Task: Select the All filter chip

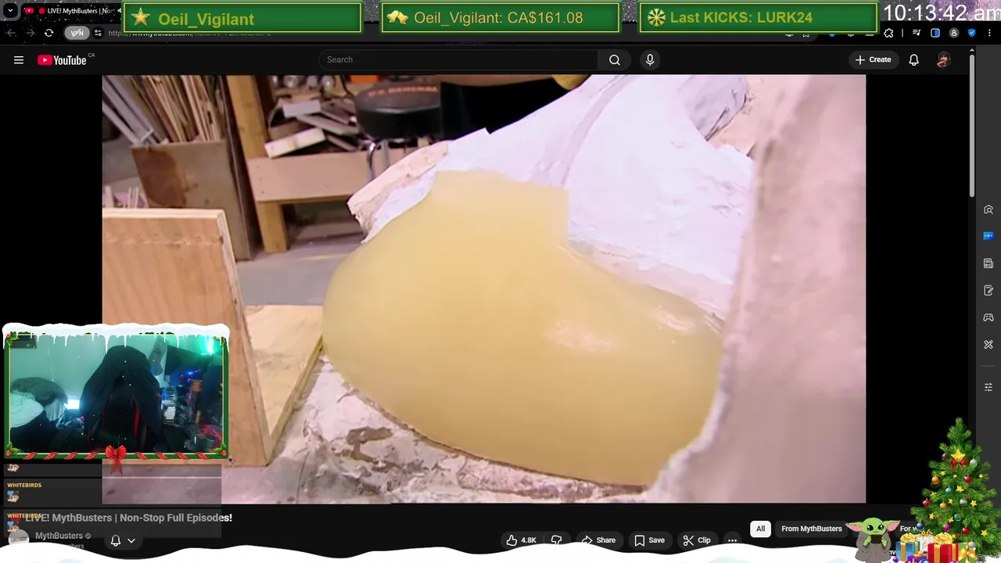Action: pos(760,529)
